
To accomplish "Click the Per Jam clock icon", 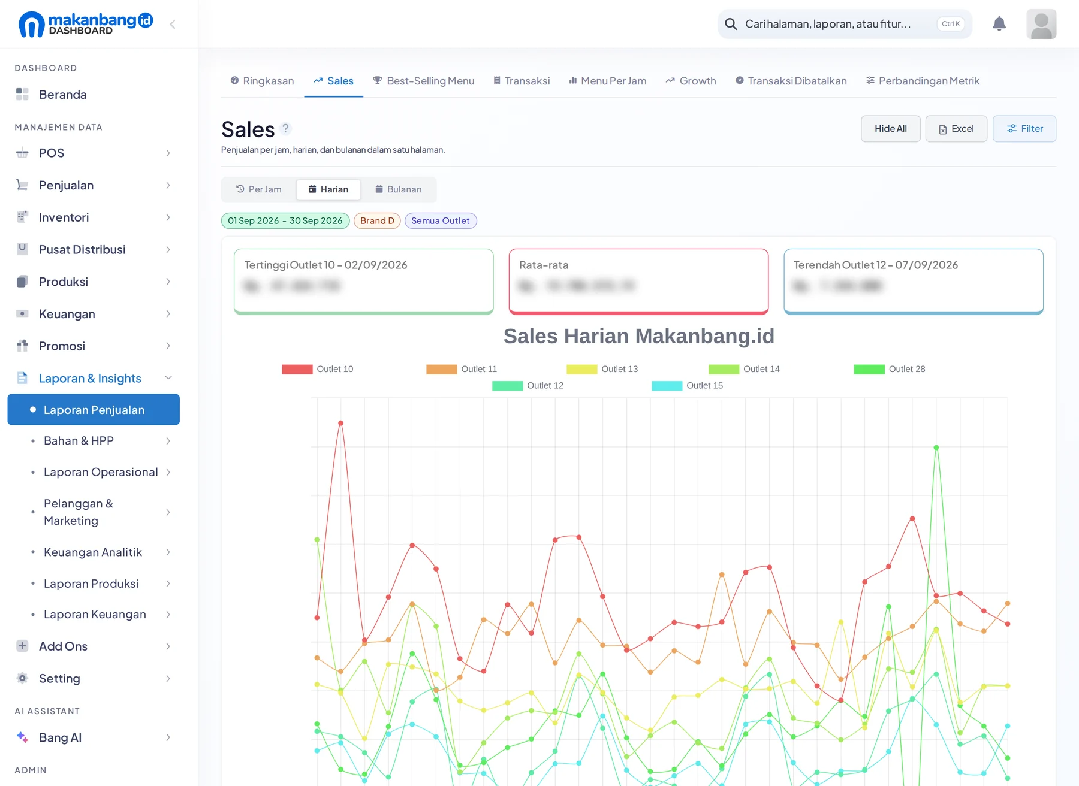I will click(x=240, y=189).
